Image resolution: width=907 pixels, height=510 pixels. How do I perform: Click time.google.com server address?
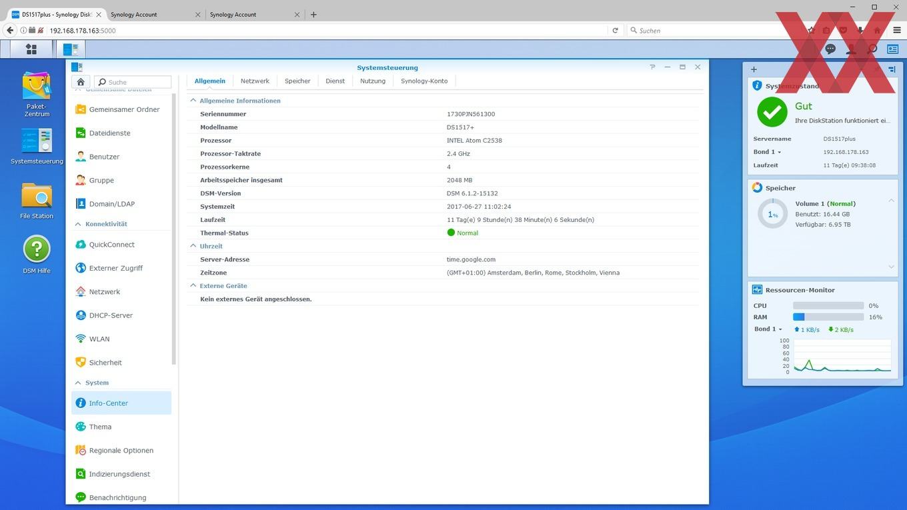click(x=471, y=259)
